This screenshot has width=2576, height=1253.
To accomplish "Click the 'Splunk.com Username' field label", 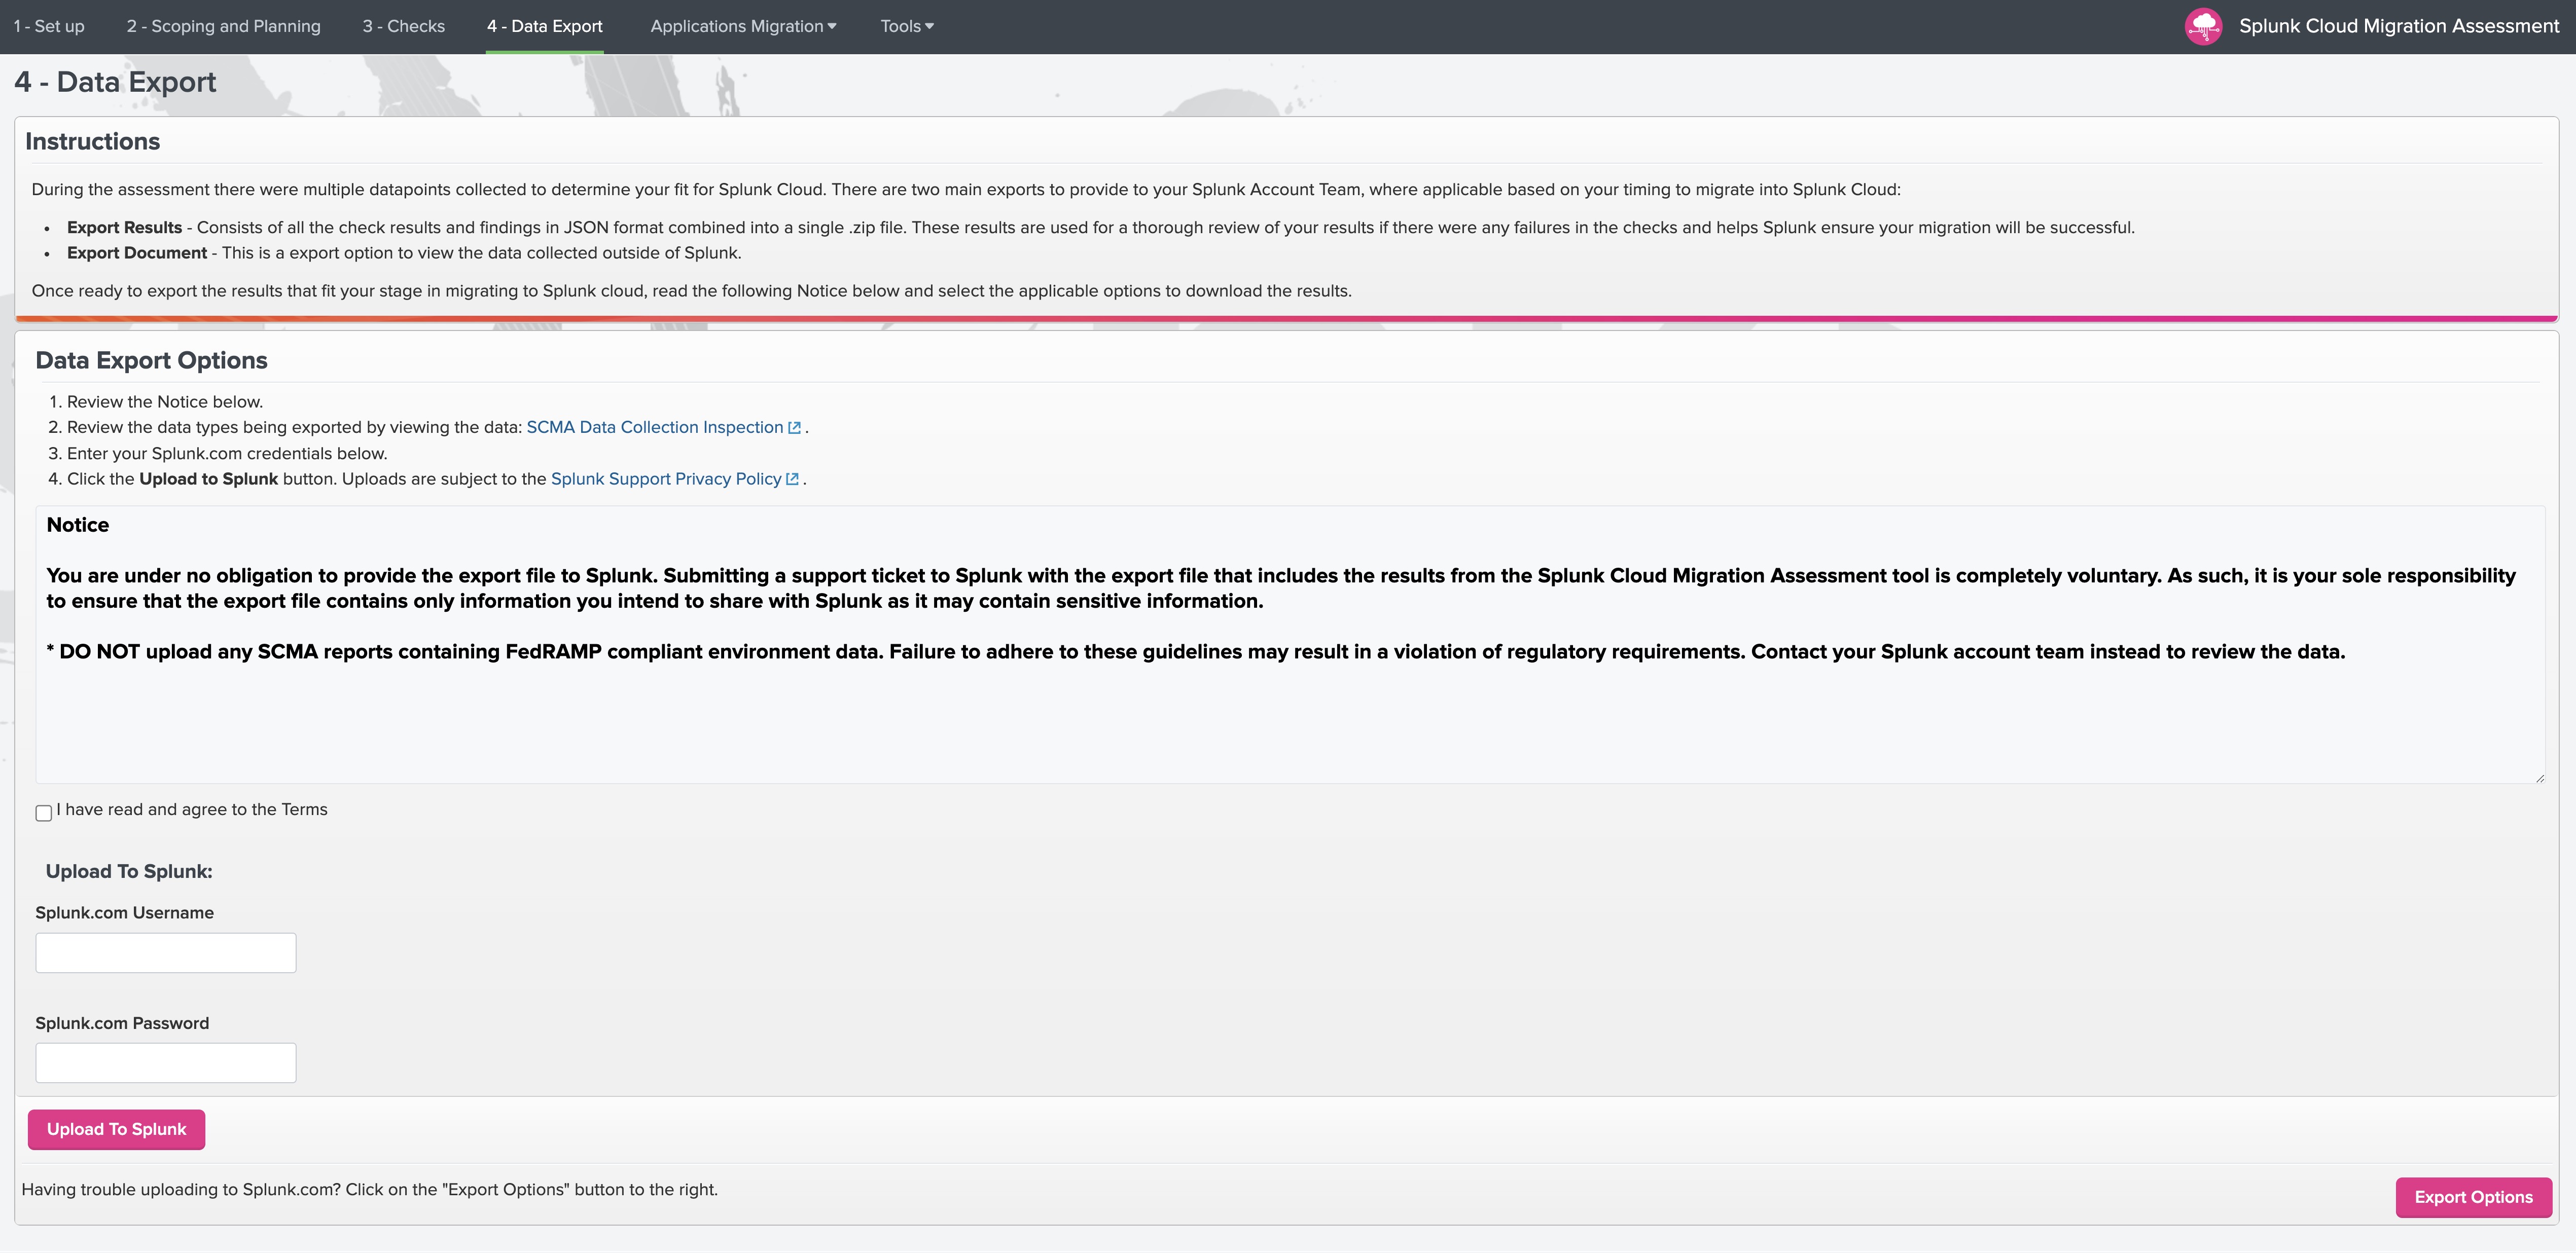I will pos(125,913).
